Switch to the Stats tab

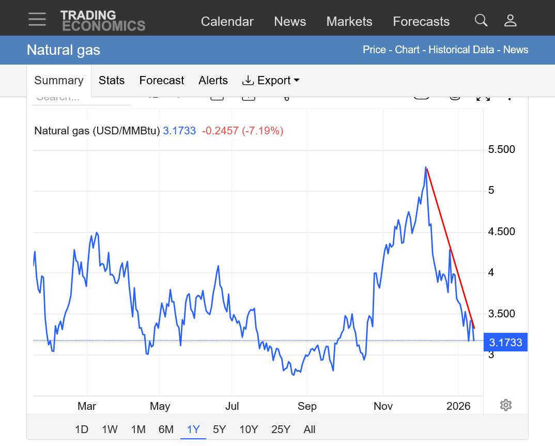(x=112, y=81)
